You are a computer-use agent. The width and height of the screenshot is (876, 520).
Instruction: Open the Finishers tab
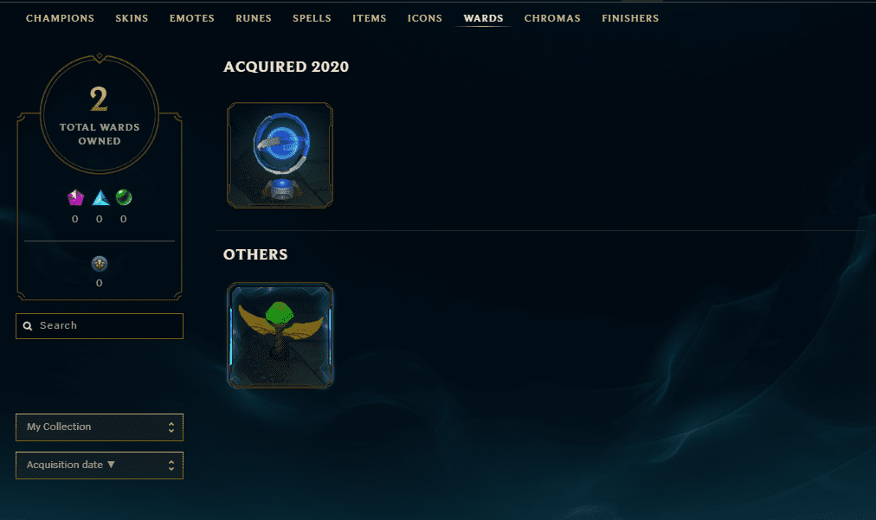(x=630, y=18)
